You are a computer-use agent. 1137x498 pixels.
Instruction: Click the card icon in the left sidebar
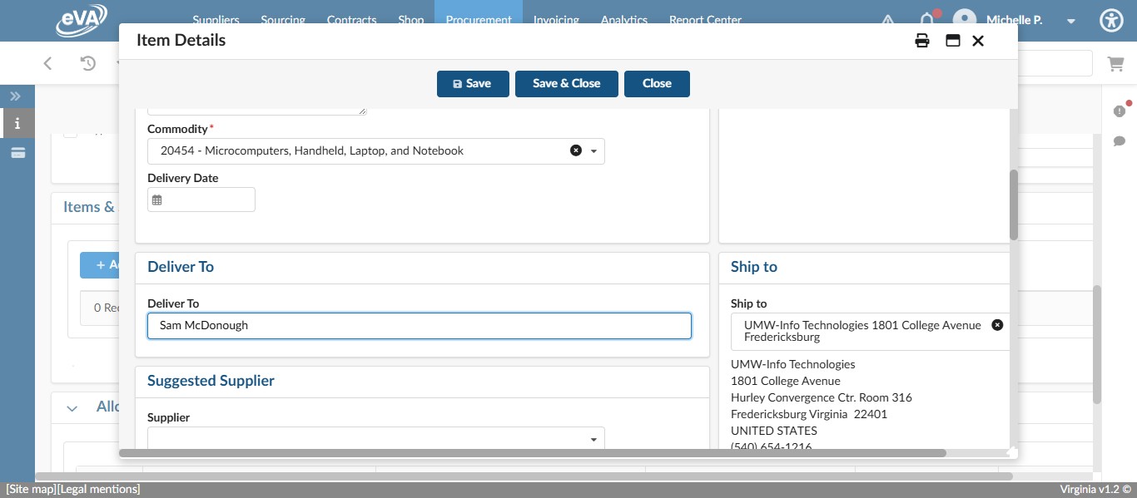click(17, 151)
